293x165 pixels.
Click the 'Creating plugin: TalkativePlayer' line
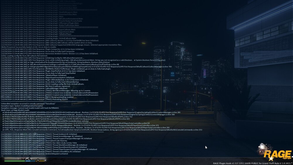pos(36,34)
